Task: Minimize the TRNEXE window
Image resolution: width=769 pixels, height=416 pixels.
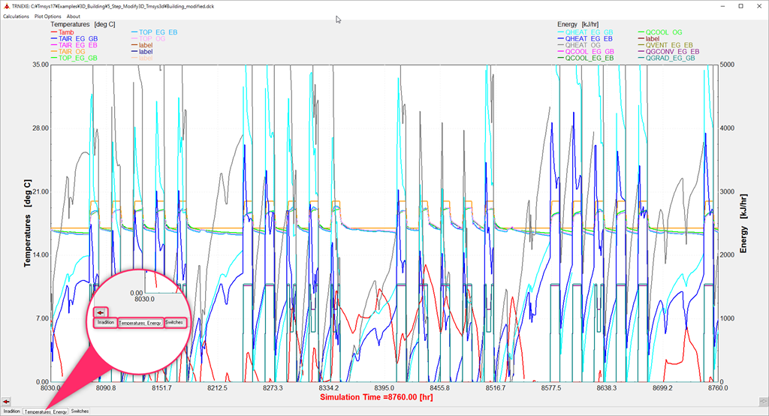Action: click(x=723, y=6)
